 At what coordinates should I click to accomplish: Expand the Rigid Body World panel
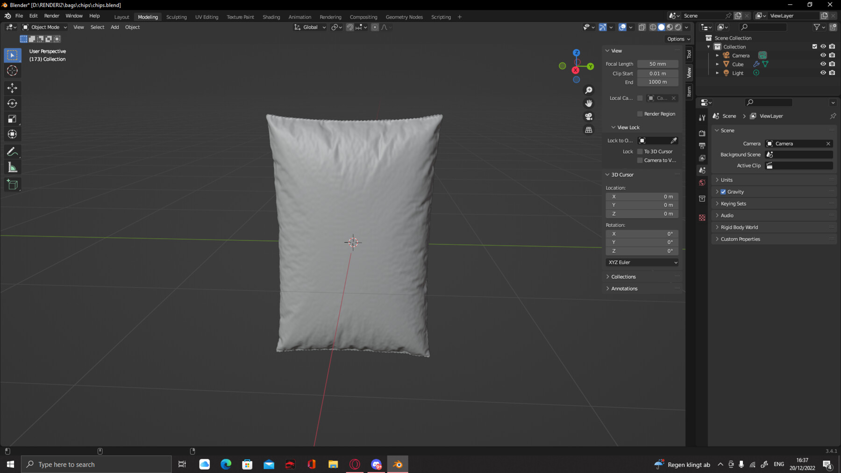[x=739, y=227]
